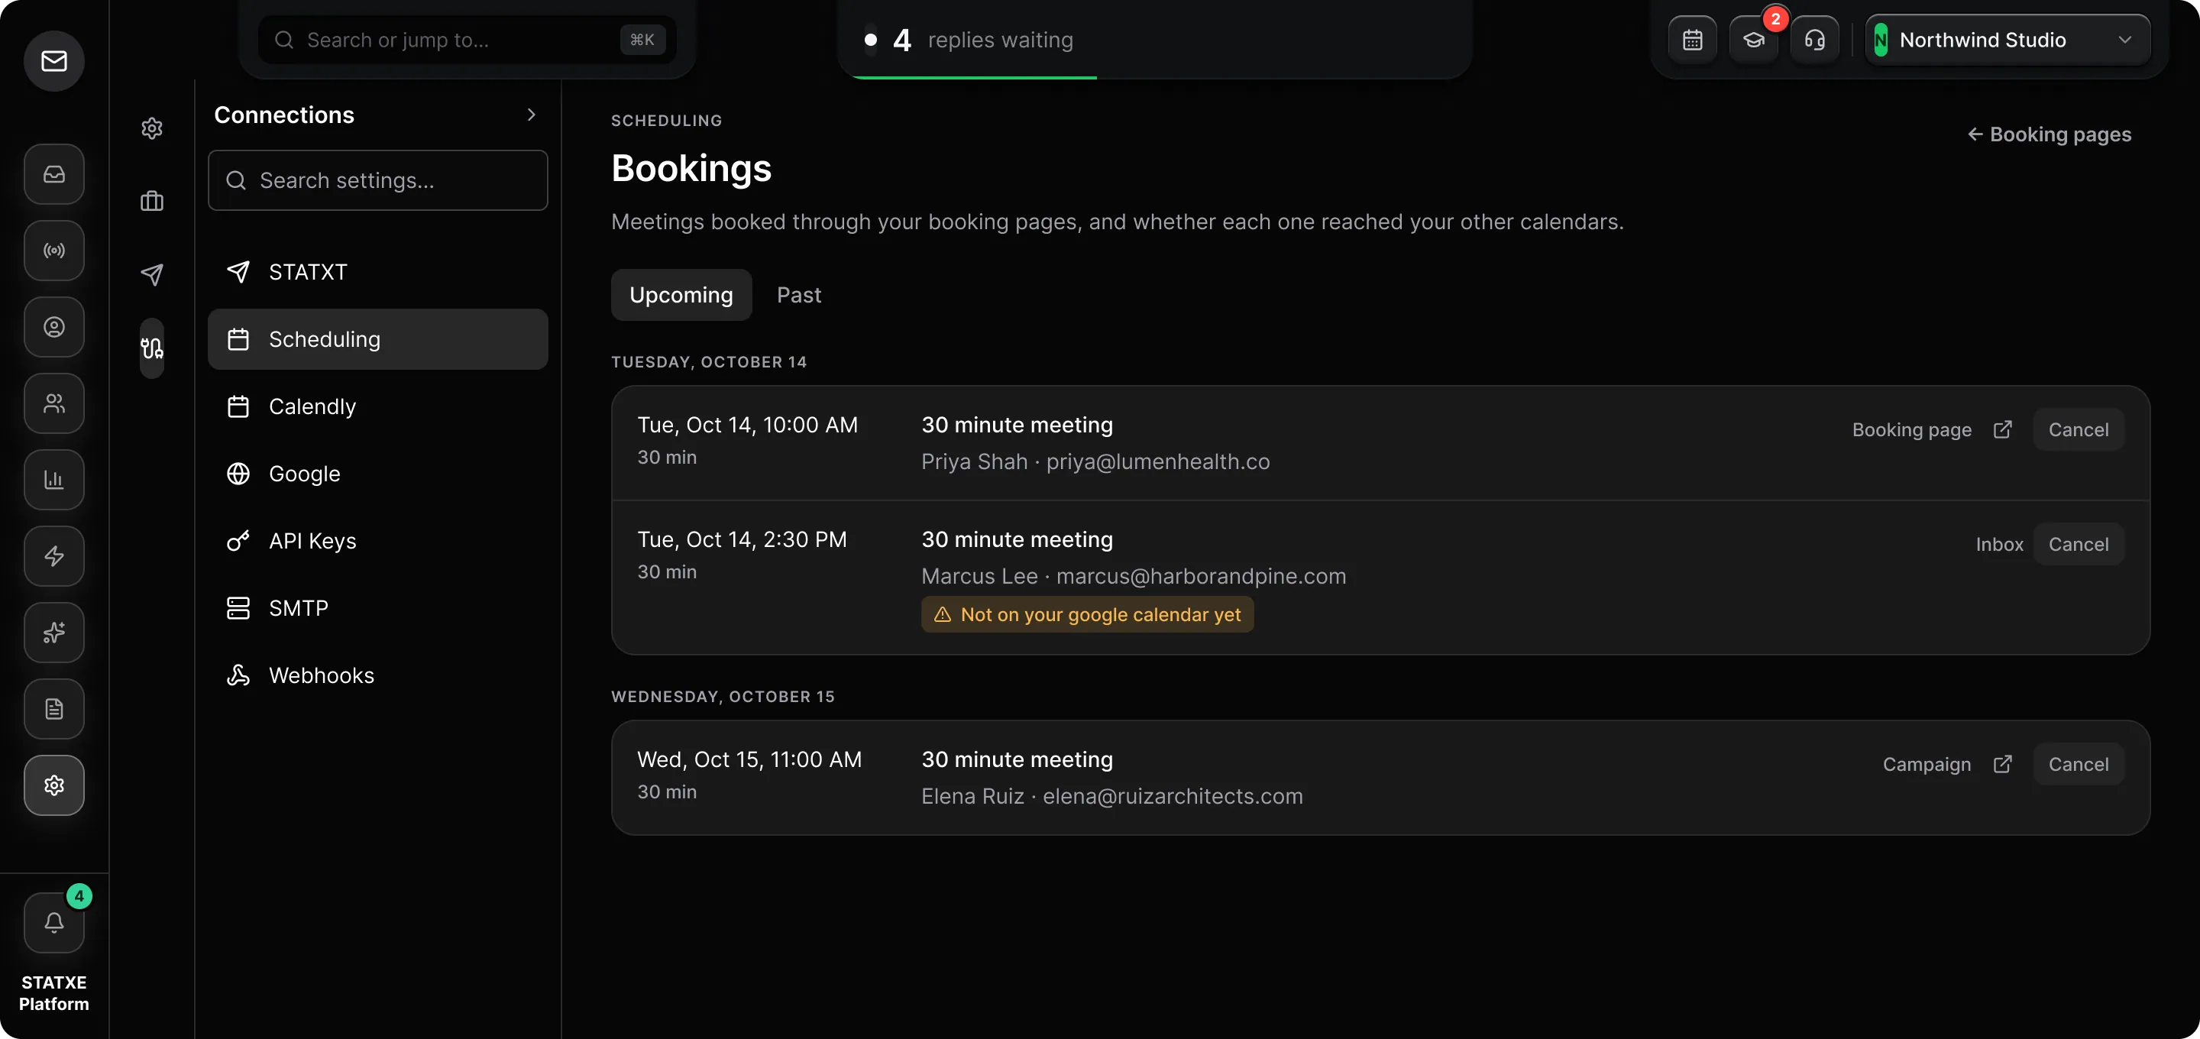2200x1039 pixels.
Task: Open Webhooks settings
Action: pyautogui.click(x=377, y=676)
